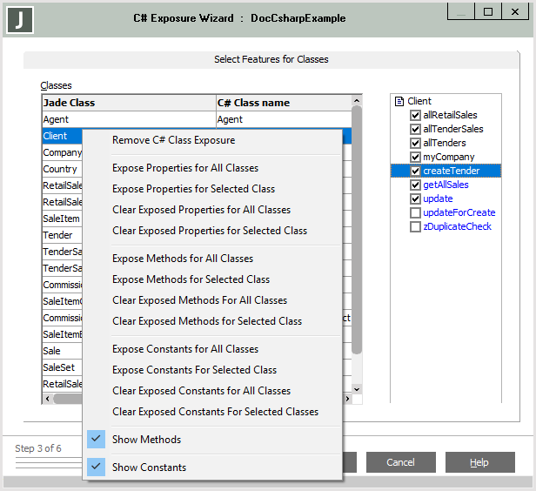Maximize the C# Exposure Wizard window
The width and height of the screenshot is (536, 491).
488,11
